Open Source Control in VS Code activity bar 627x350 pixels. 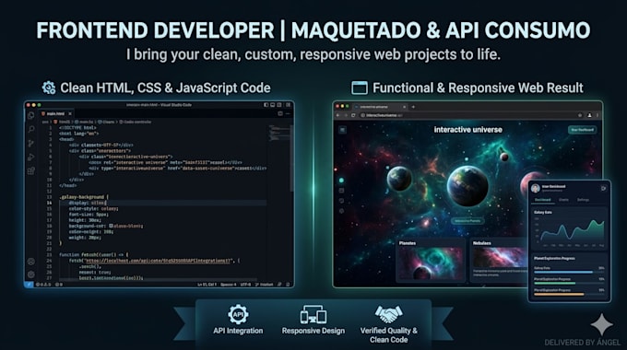pos(31,143)
